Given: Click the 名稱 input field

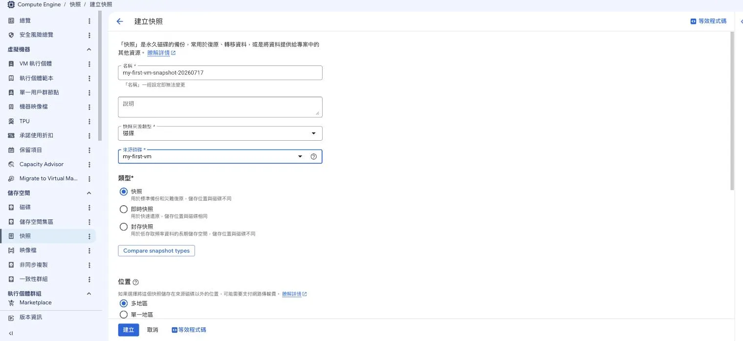Looking at the screenshot, I should [220, 73].
